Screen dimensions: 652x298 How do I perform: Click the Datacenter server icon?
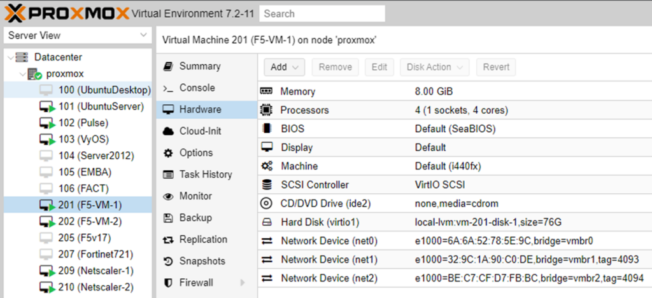[x=22, y=57]
